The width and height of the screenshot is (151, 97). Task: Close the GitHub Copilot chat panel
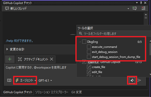tap(145, 3)
